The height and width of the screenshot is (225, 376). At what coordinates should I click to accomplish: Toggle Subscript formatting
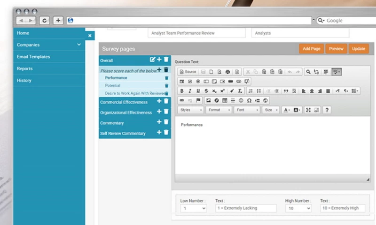[x=214, y=91]
